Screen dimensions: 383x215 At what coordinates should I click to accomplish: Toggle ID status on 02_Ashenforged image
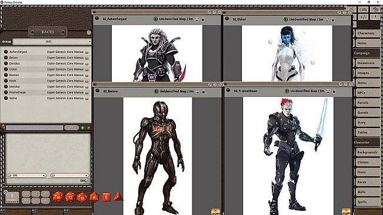click(155, 19)
